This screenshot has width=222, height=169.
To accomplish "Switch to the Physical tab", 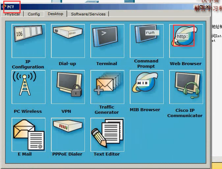I will coord(12,14).
